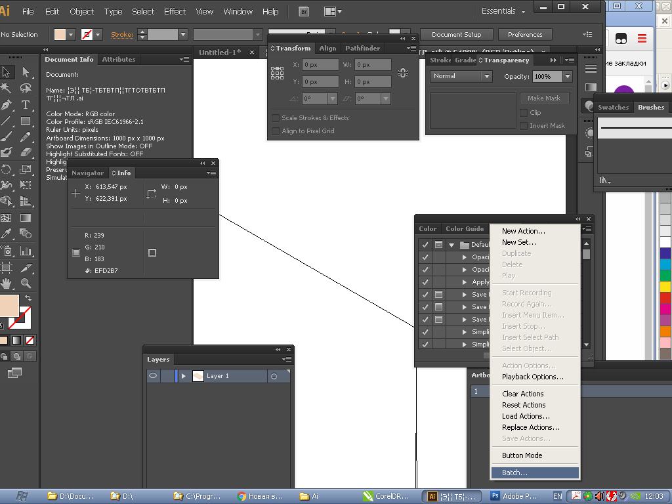The width and height of the screenshot is (672, 504).
Task: Select the Pen tool
Action: 7,104
